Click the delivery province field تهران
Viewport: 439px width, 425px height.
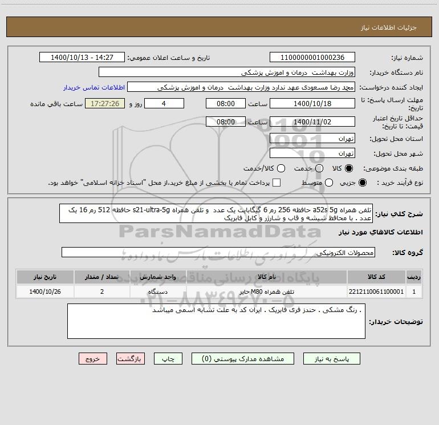[312, 138]
